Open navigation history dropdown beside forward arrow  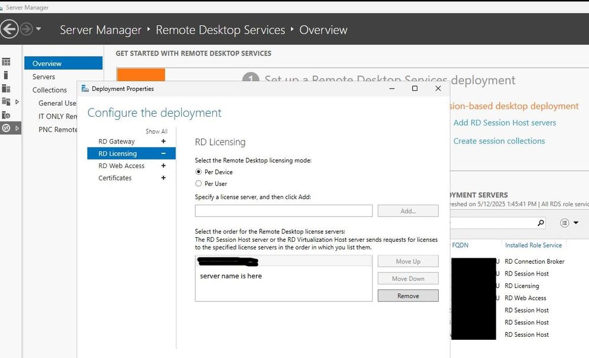(x=38, y=29)
